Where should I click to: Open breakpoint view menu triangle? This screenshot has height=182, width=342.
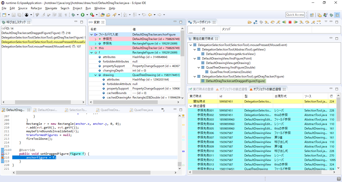click(x=326, y=21)
